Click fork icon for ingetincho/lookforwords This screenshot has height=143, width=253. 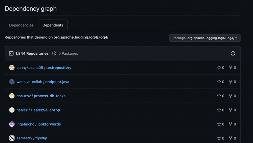pyautogui.click(x=231, y=124)
